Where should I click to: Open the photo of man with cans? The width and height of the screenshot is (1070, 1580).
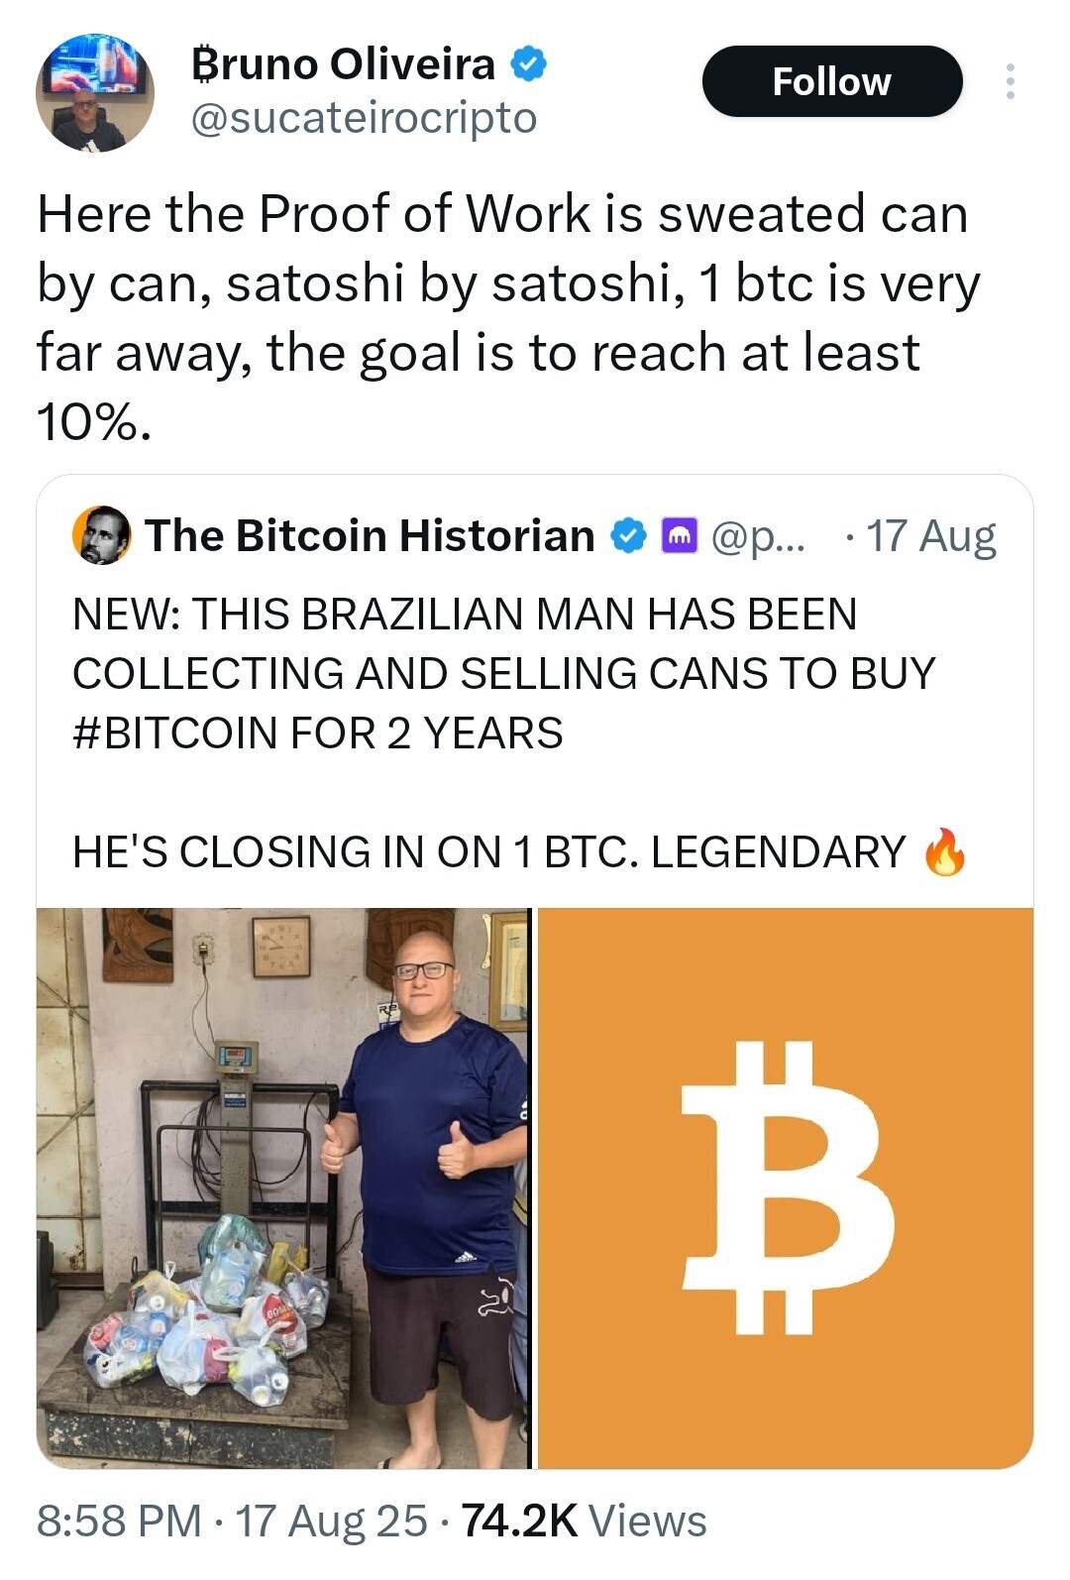pyautogui.click(x=283, y=1188)
